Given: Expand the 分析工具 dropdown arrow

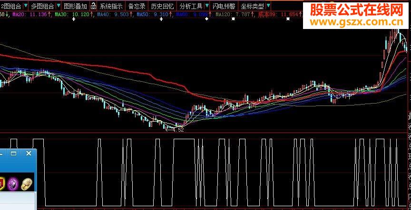Looking at the screenshot, I should click(x=207, y=6).
